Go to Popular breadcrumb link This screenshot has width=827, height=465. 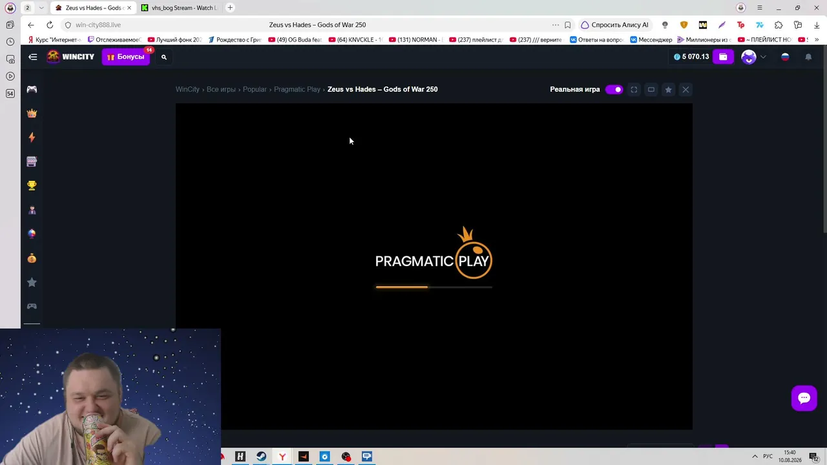255,89
